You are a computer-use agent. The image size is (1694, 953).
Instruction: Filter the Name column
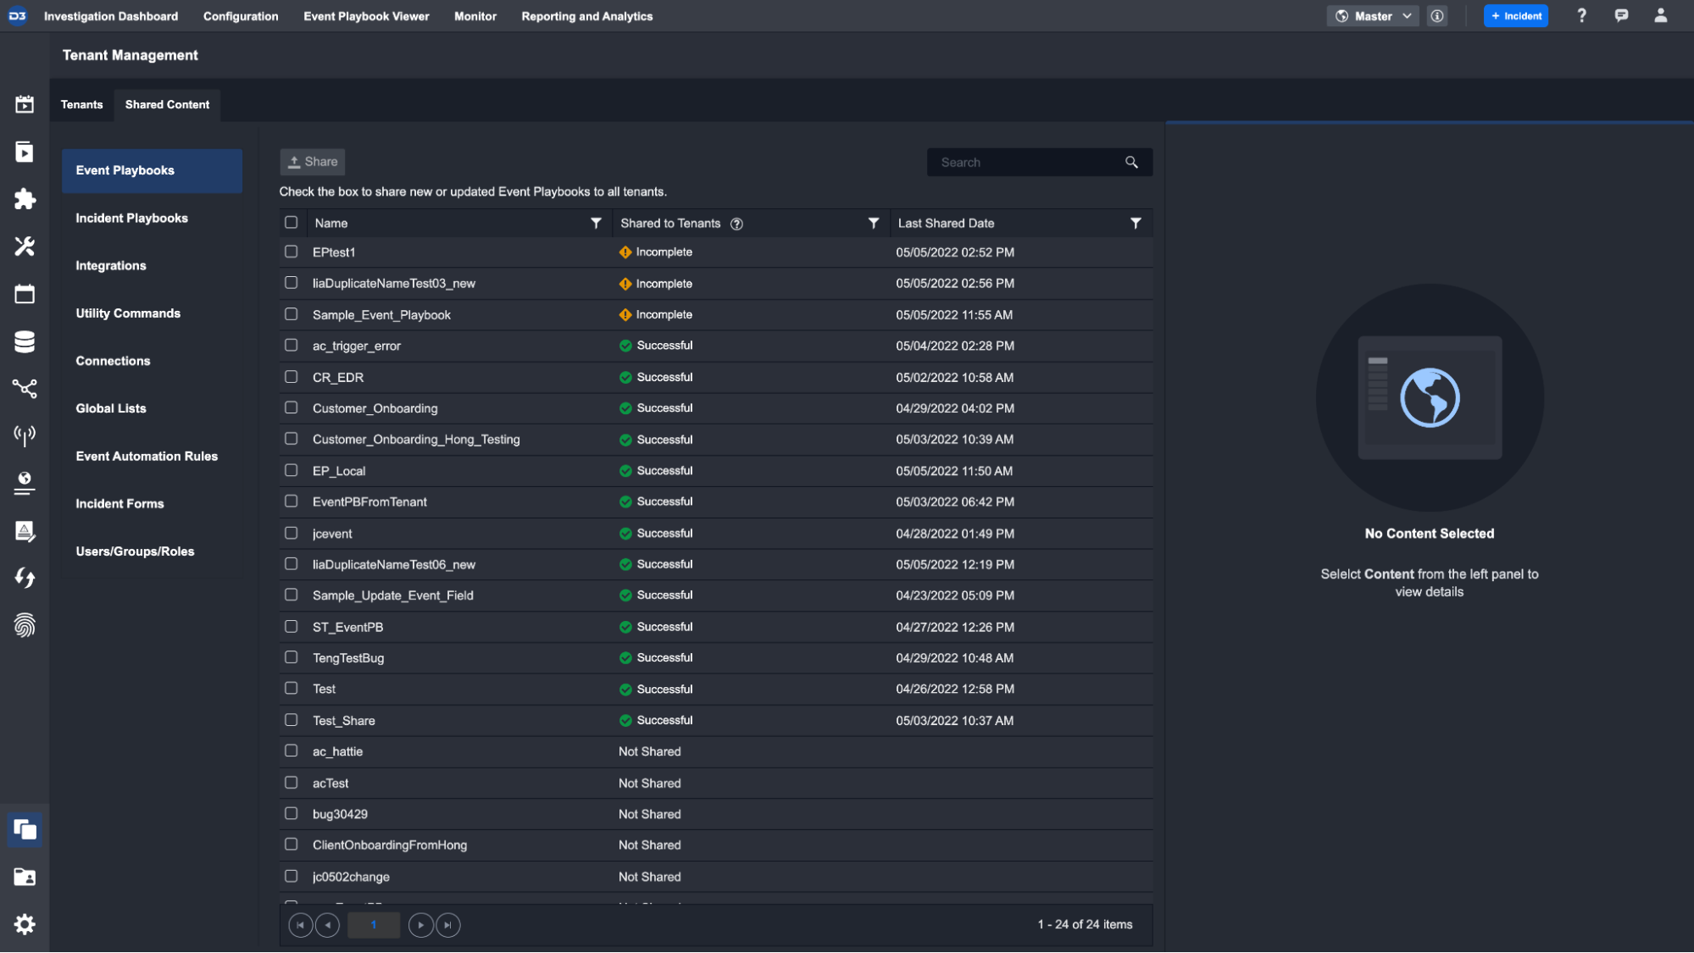click(596, 224)
